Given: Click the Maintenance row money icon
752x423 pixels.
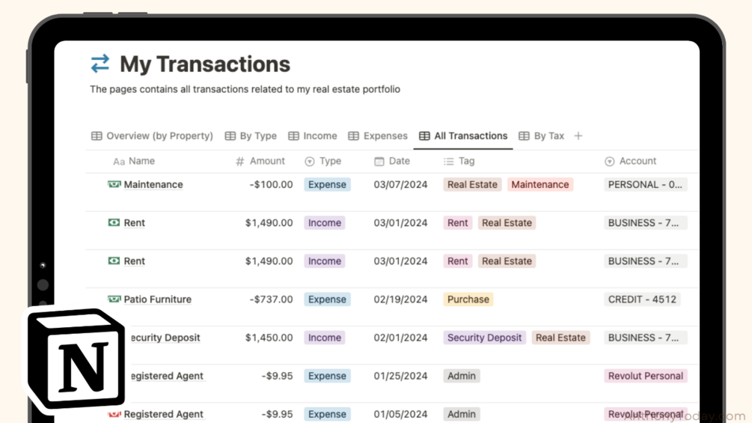Looking at the screenshot, I should pyautogui.click(x=114, y=184).
